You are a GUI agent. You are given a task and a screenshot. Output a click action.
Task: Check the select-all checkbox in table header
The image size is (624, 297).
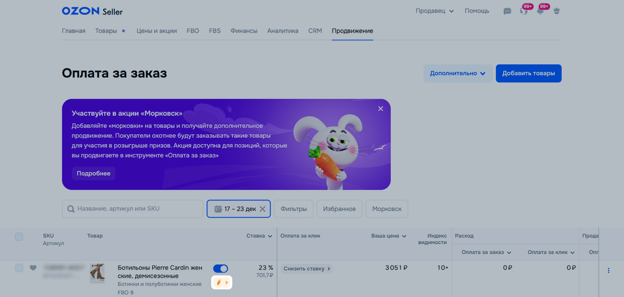19,237
